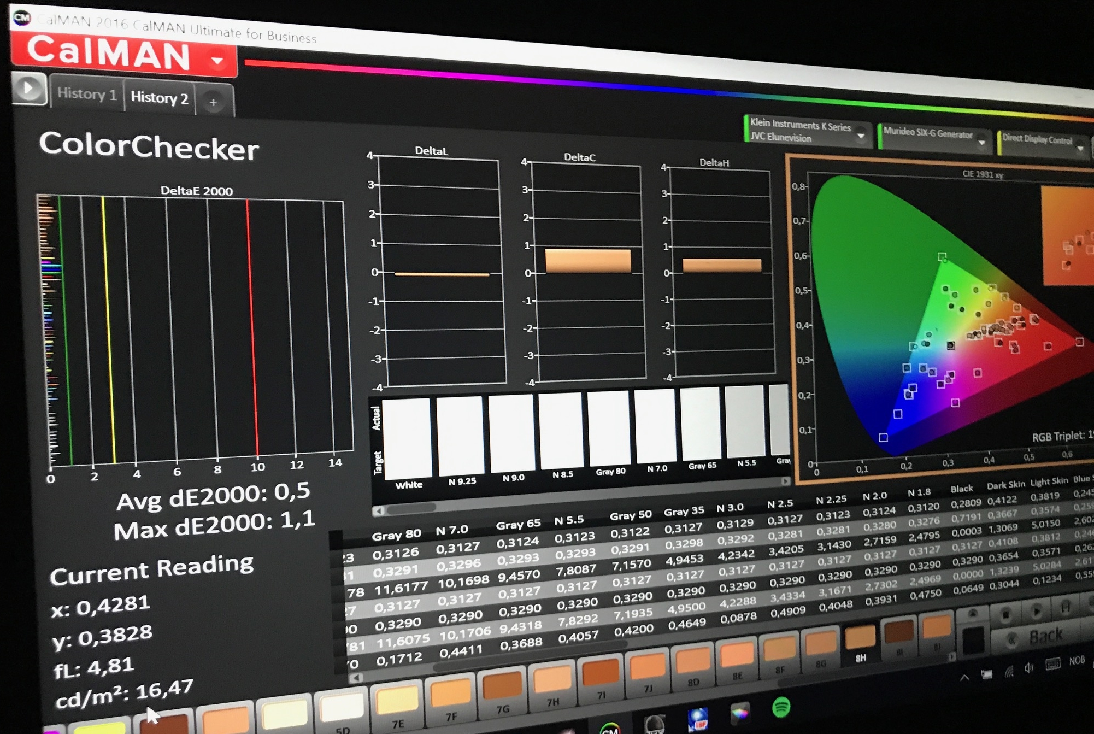
Task: Click the network tray icon
Action: (x=1009, y=672)
